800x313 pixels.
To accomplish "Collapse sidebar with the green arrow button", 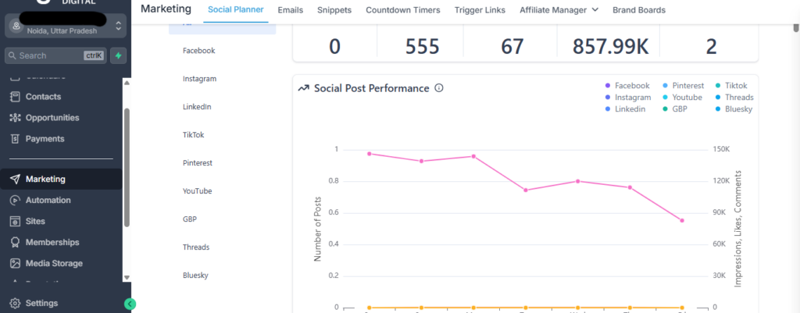I will (x=130, y=304).
